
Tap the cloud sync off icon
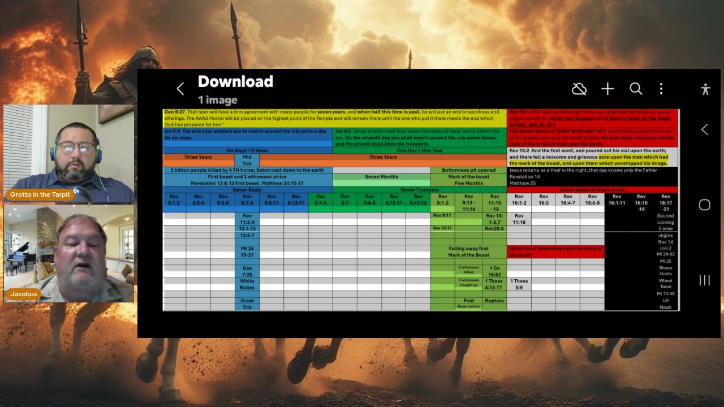[579, 89]
